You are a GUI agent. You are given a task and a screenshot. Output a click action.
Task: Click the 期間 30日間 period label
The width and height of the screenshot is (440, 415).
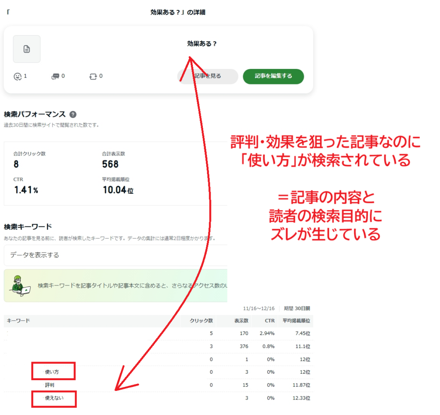(296, 309)
